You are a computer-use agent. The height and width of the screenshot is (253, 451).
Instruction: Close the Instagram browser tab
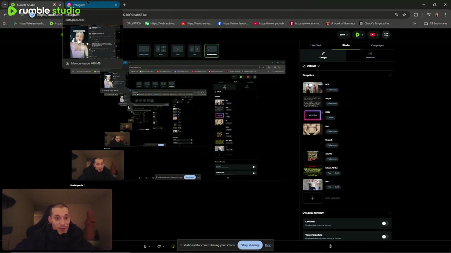116,5
